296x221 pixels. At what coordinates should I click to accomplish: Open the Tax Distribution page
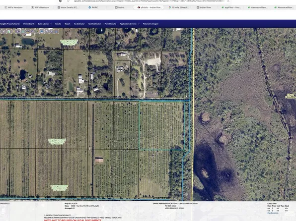94,24
